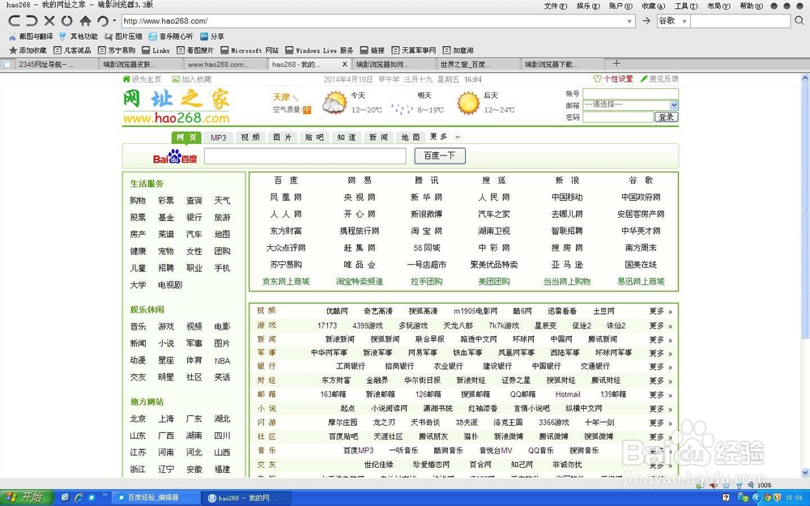Open the 新浪微博 link in site grid
The height and width of the screenshot is (506, 810).
(x=426, y=214)
